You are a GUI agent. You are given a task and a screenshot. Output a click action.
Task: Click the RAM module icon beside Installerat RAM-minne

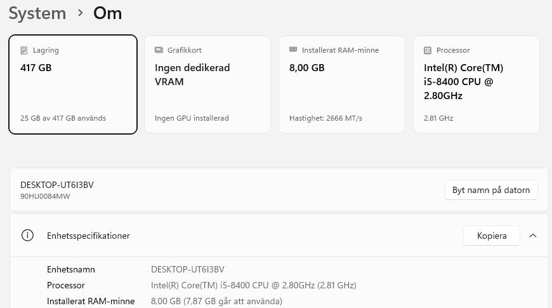point(293,50)
